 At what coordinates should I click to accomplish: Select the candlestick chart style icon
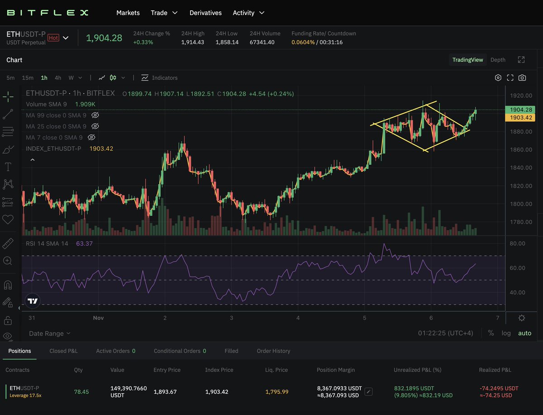(x=113, y=78)
